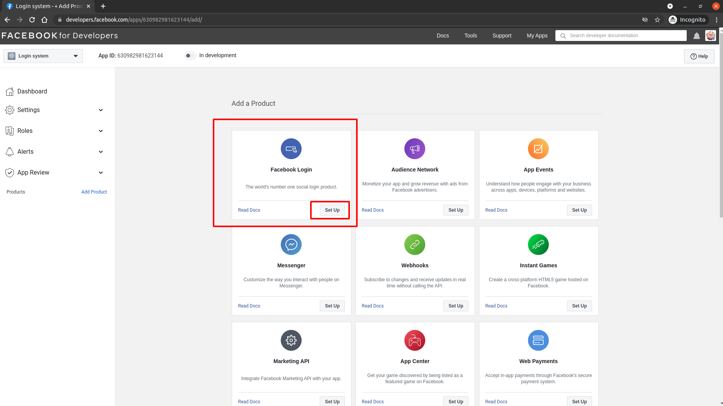The image size is (723, 406).
Task: Open the Login system app dropdown
Action: (43, 56)
